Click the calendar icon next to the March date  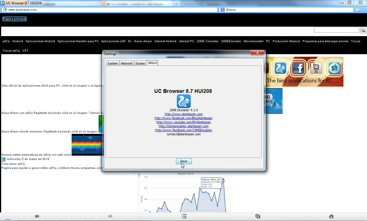click(3, 159)
